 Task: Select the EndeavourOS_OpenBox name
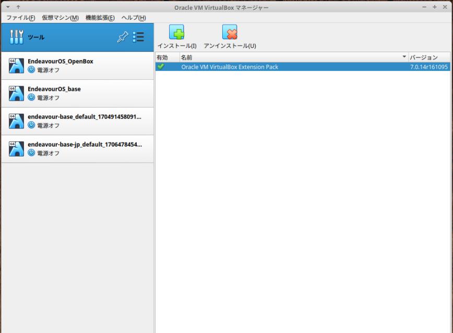coord(61,61)
